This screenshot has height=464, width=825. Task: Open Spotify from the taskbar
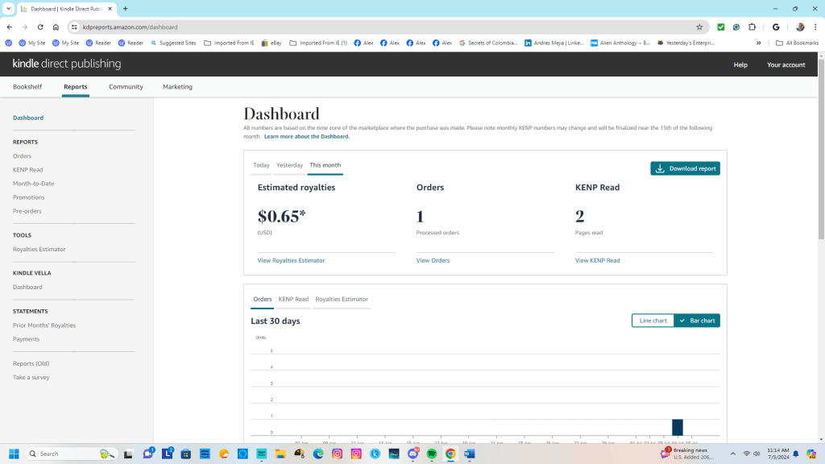point(432,454)
